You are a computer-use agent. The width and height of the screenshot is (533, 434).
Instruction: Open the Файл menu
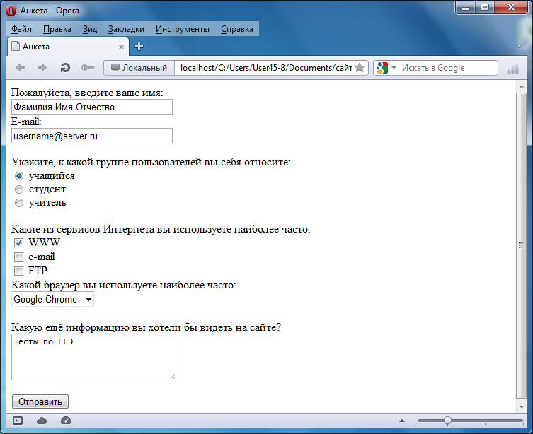click(21, 29)
